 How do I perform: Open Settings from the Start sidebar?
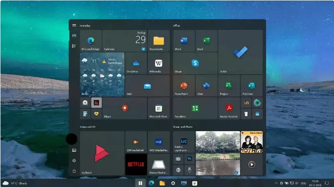[x=74, y=161]
